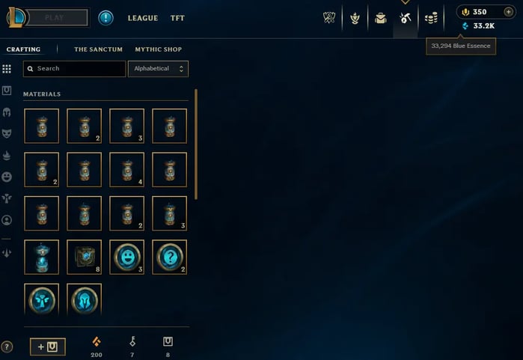Switch to The Sanctum tab

tap(98, 49)
